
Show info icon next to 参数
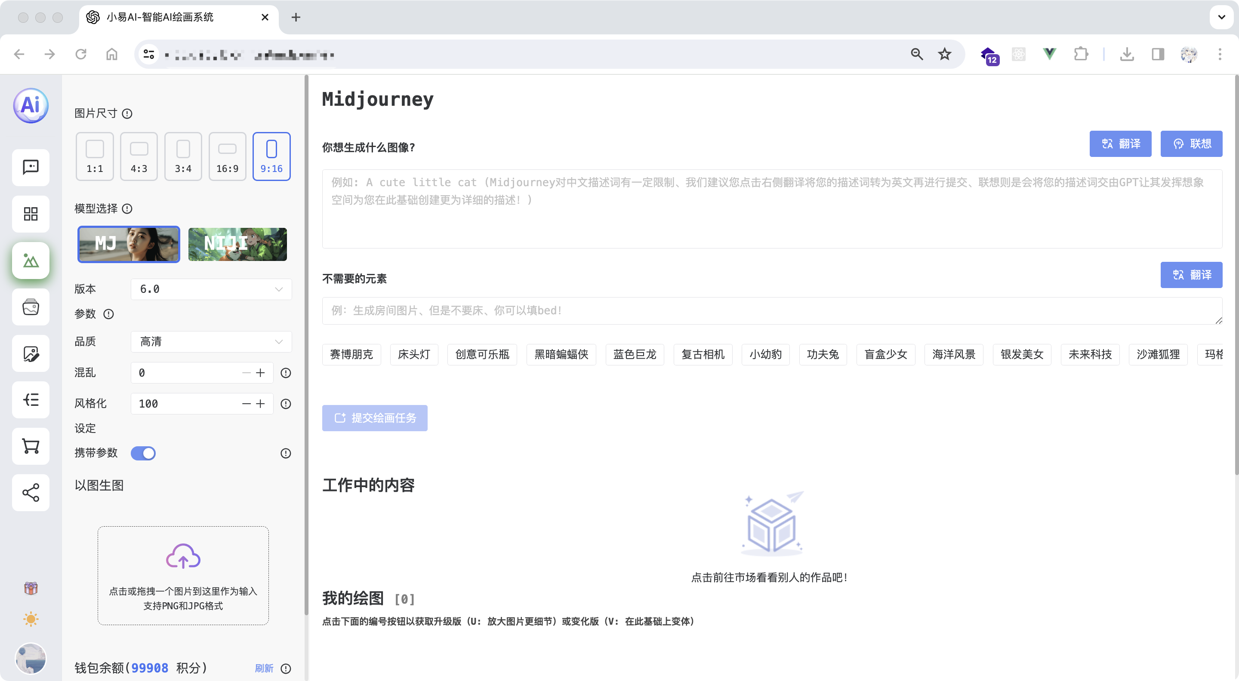(x=109, y=314)
